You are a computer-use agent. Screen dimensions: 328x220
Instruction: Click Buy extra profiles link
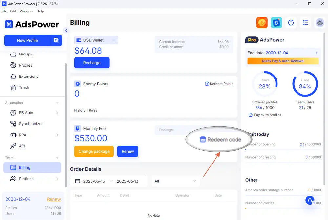pyautogui.click(x=265, y=115)
